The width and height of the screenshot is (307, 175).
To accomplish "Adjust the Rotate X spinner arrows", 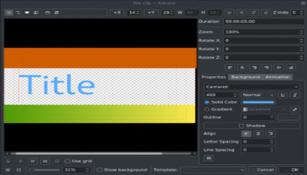I will point(301,41).
